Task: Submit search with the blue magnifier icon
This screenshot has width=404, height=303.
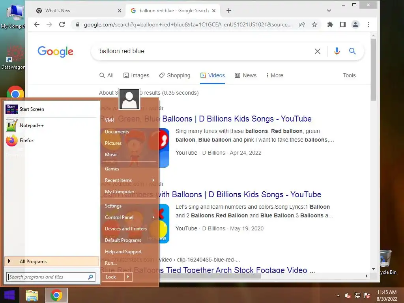Action: click(x=352, y=51)
